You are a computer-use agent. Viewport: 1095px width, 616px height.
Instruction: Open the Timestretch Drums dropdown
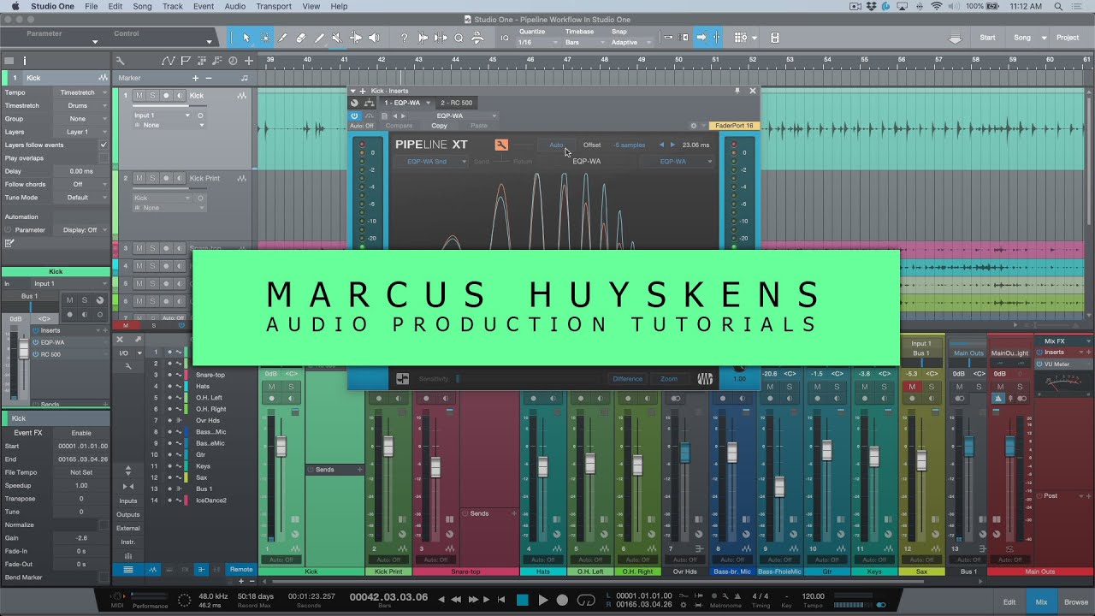[x=83, y=105]
